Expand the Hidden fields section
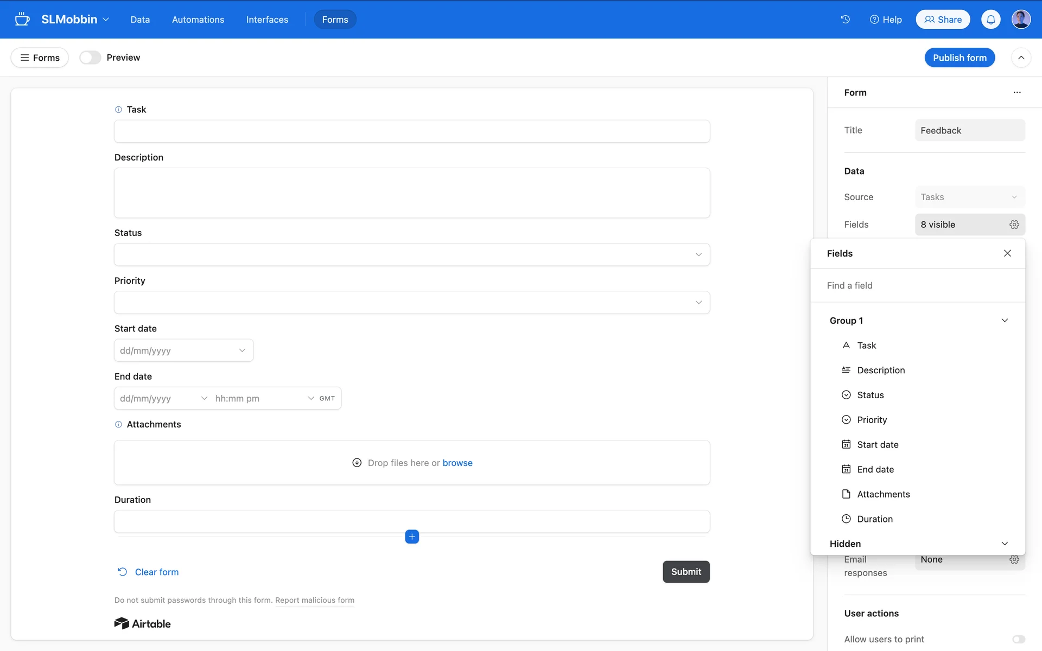 tap(1004, 544)
